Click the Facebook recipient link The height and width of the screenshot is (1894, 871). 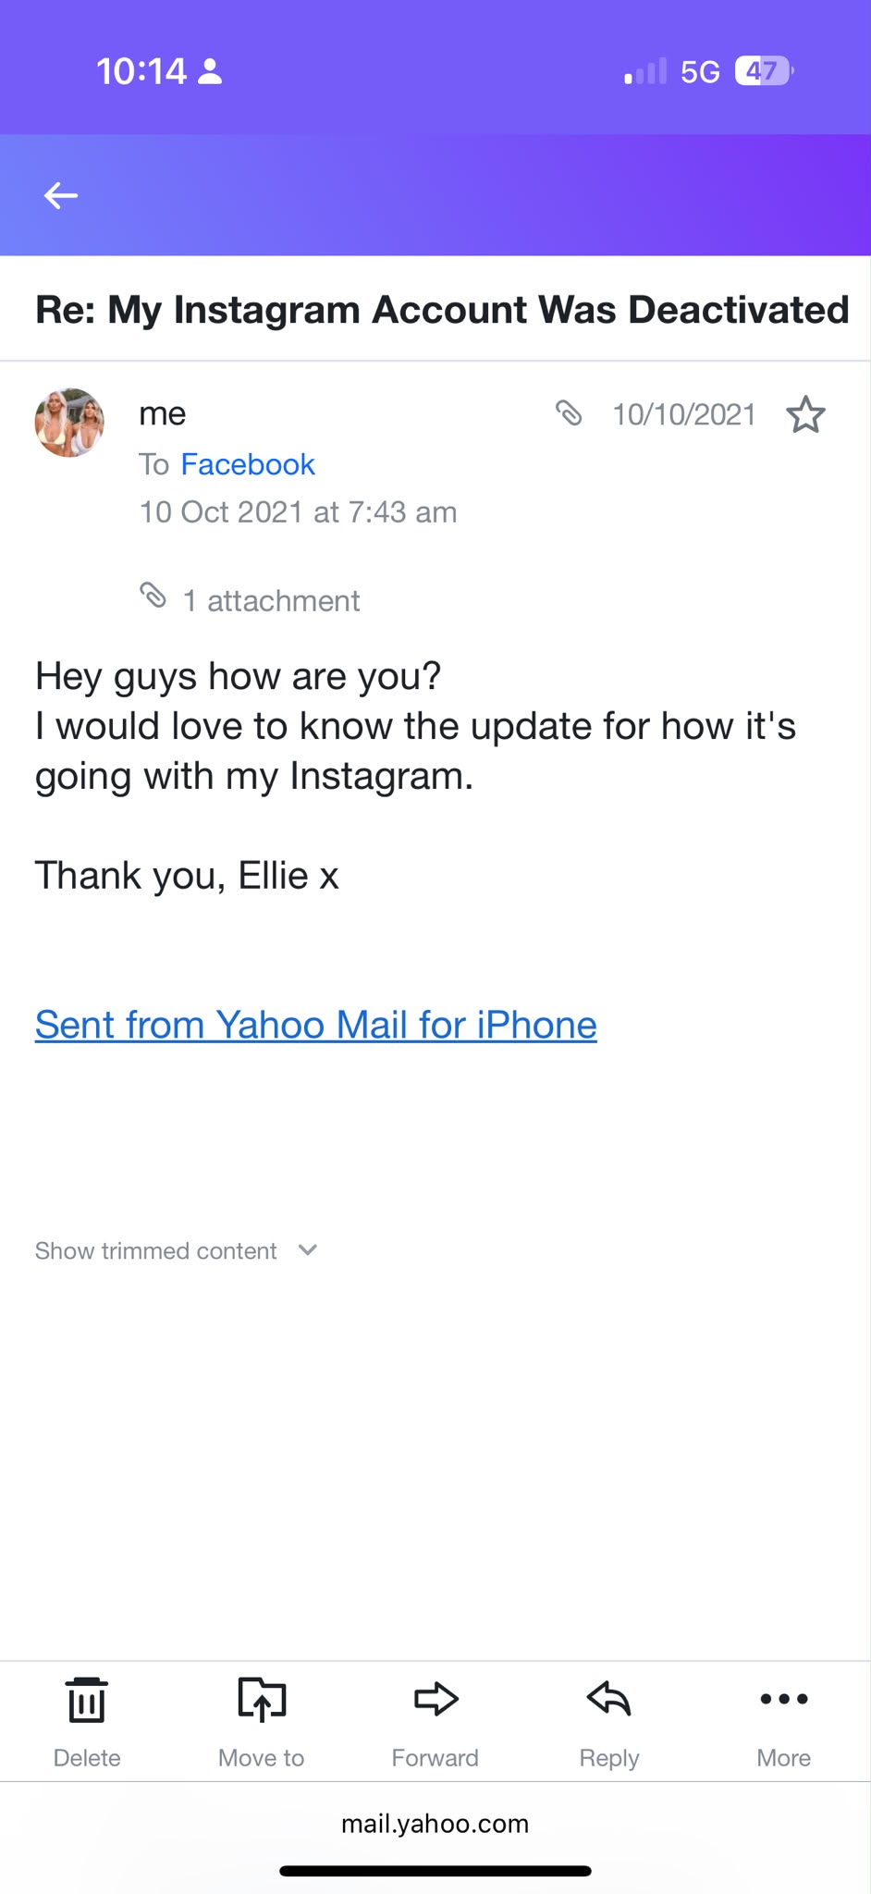click(248, 464)
